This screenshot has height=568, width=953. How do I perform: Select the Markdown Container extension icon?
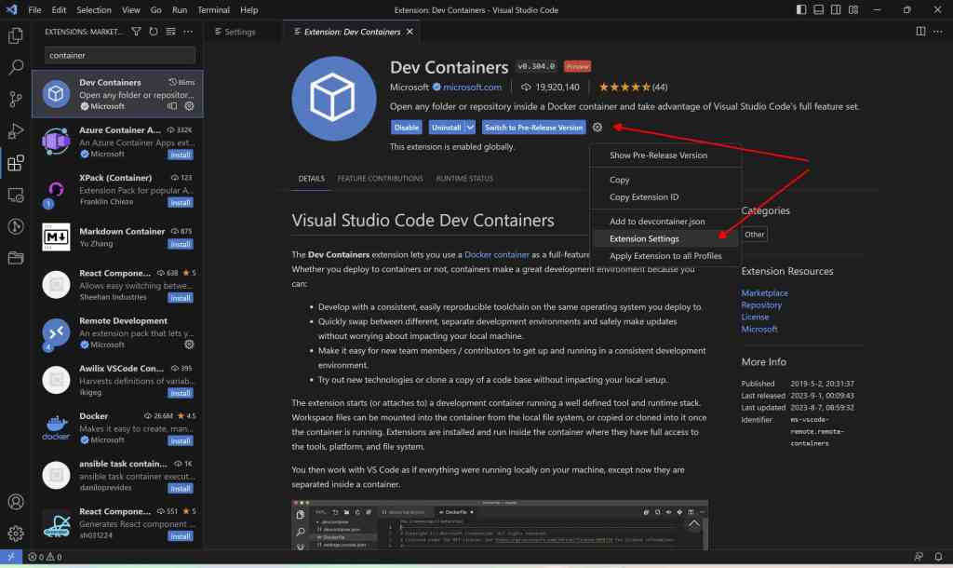[x=56, y=237]
